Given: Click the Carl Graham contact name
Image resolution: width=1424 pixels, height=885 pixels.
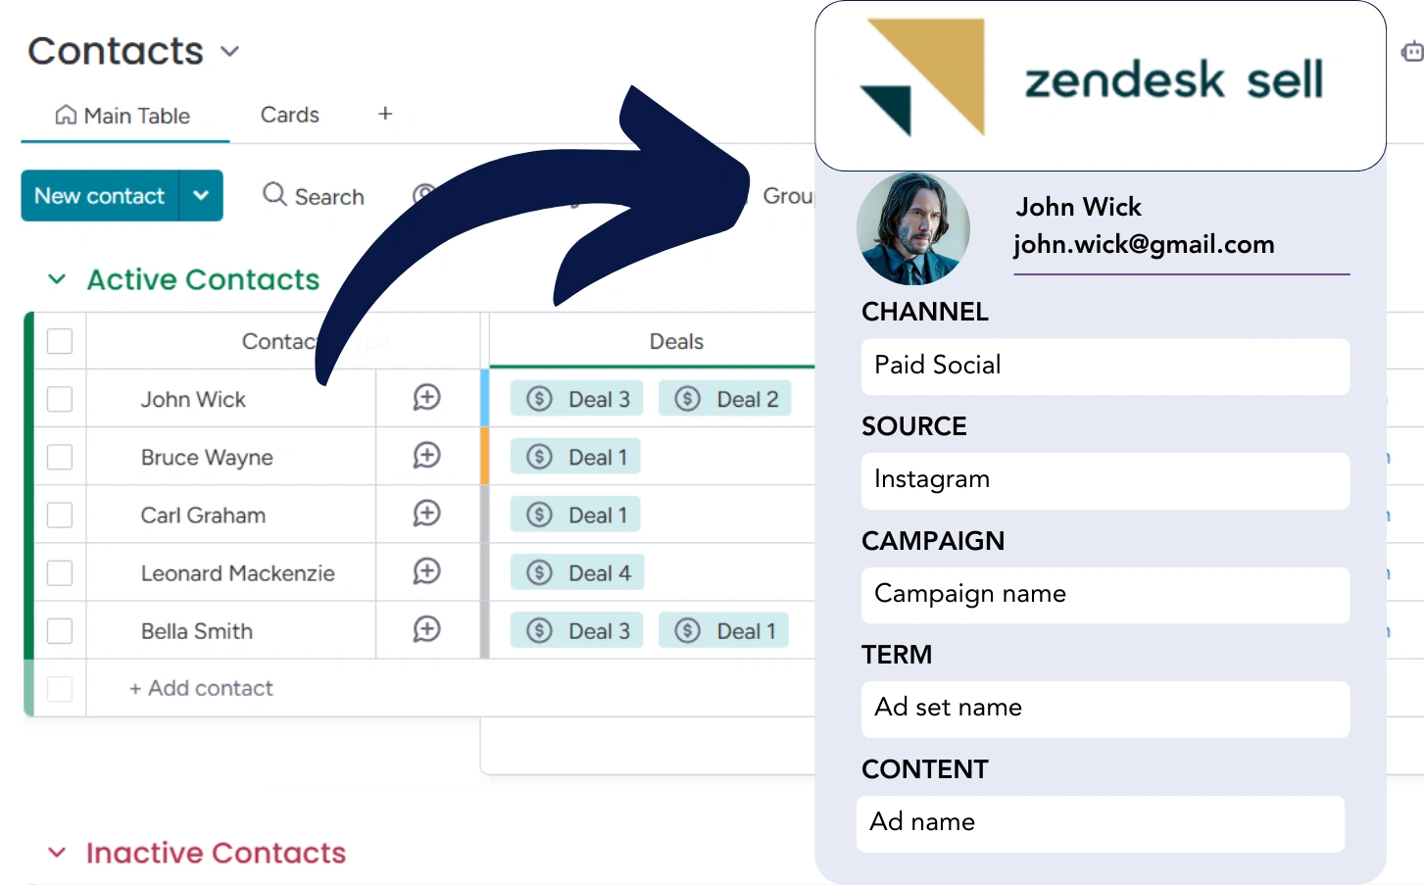Looking at the screenshot, I should 203,515.
